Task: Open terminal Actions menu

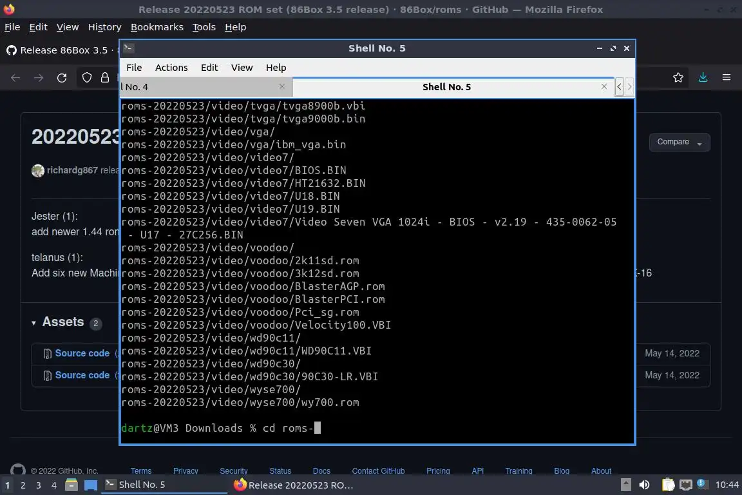Action: [x=171, y=67]
